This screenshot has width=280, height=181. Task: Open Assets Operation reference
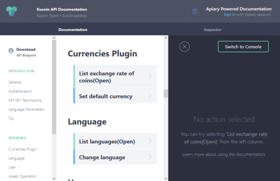tap(22, 176)
